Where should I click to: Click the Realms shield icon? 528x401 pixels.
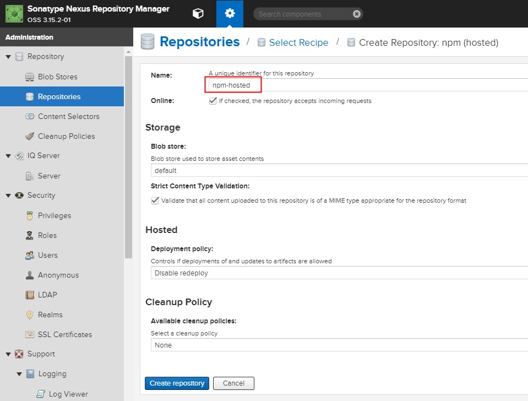tap(30, 315)
